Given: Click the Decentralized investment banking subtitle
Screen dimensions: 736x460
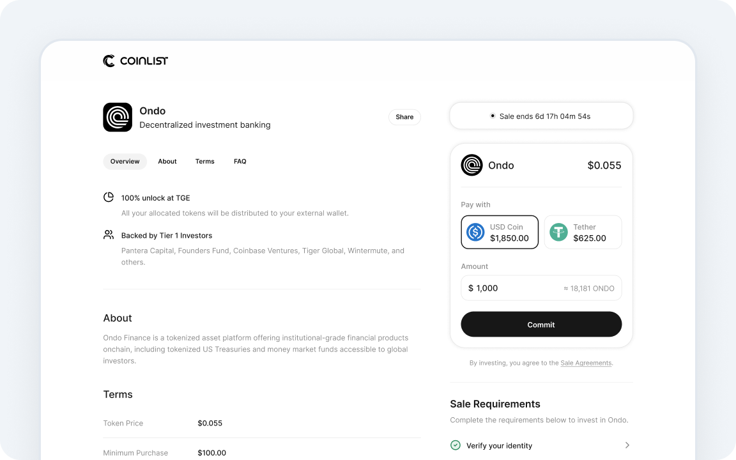Looking at the screenshot, I should coord(204,125).
